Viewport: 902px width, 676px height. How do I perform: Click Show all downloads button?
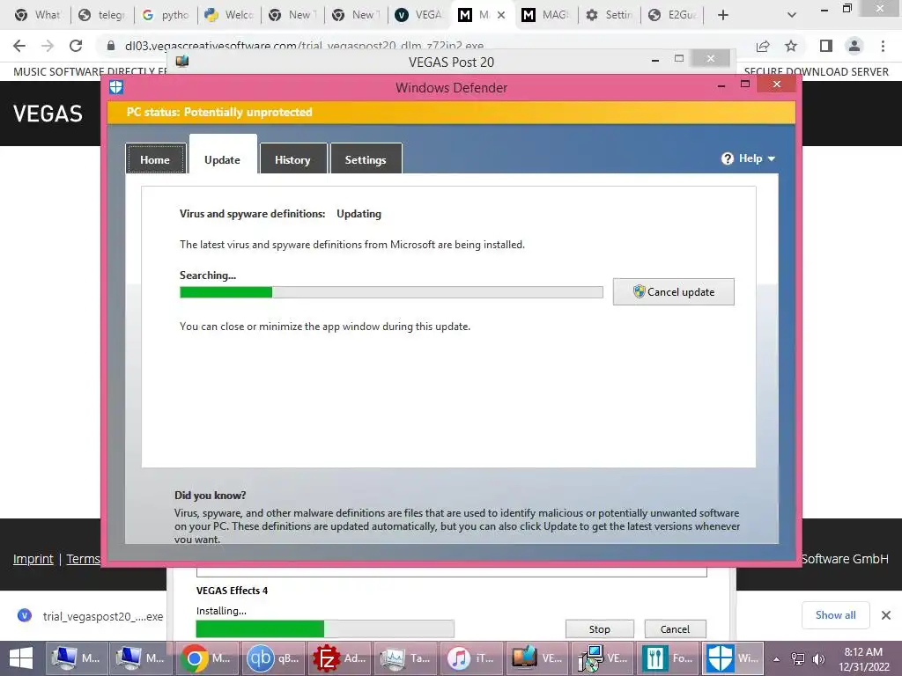tap(835, 615)
